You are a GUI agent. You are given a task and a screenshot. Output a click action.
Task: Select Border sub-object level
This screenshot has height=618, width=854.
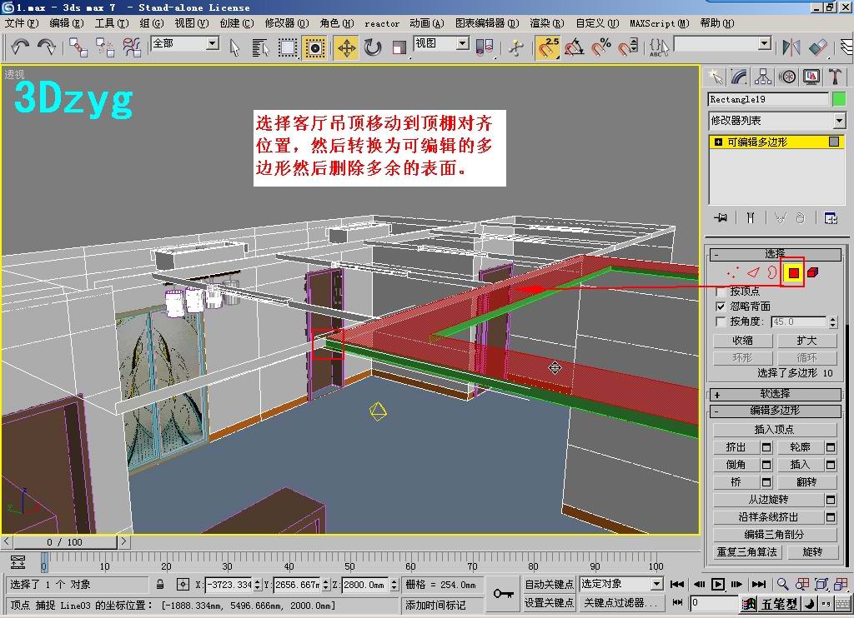coord(771,272)
